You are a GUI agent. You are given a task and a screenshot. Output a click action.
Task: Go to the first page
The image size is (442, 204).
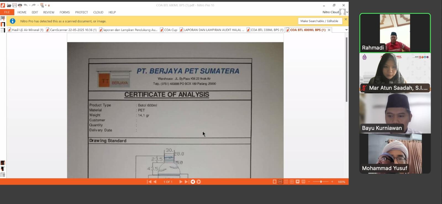149,182
